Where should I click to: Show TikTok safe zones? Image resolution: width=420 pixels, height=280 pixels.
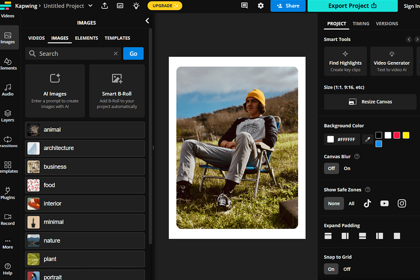(367, 203)
